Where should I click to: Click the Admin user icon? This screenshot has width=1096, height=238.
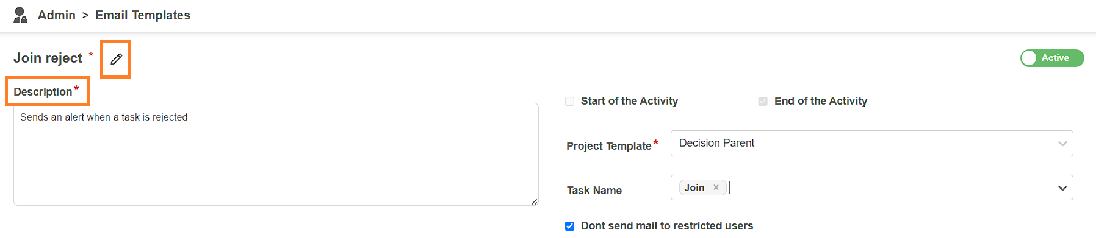click(x=20, y=15)
